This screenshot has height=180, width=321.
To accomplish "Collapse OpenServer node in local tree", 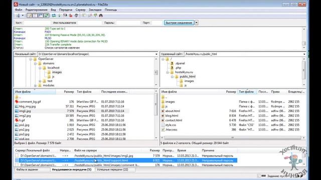I will click(31, 59).
